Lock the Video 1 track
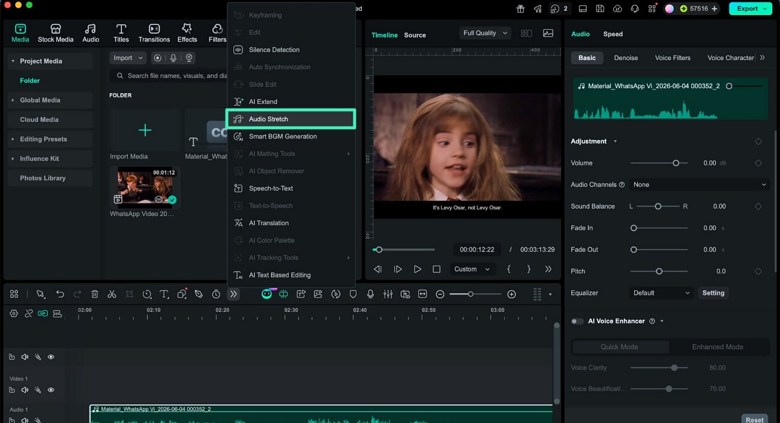780x423 pixels. pyautogui.click(x=11, y=390)
